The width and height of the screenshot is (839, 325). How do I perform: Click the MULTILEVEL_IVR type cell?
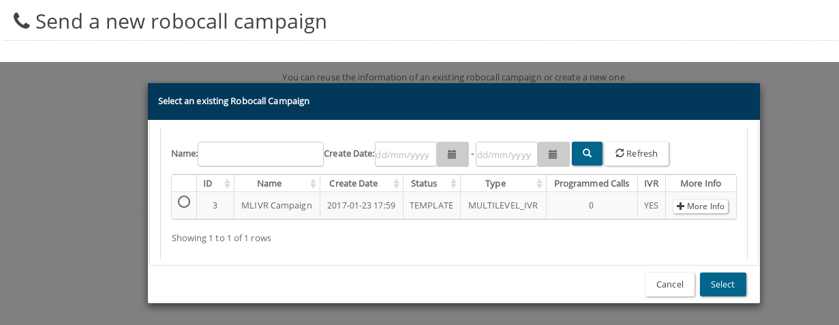pyautogui.click(x=503, y=206)
